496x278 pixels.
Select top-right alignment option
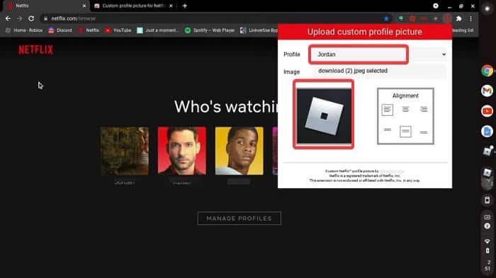coord(424,110)
